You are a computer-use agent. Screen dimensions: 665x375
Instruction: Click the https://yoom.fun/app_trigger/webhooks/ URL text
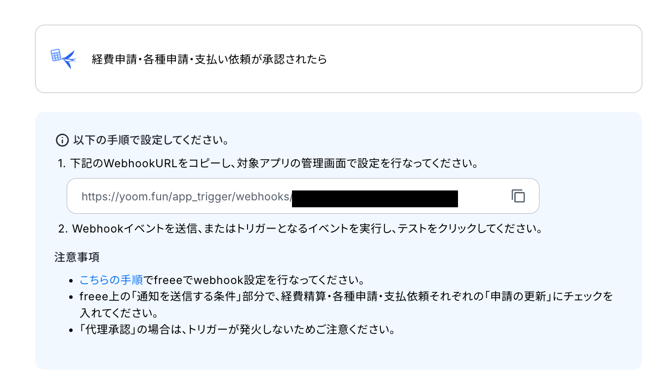point(186,196)
